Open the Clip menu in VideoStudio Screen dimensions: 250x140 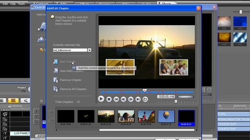point(13,4)
